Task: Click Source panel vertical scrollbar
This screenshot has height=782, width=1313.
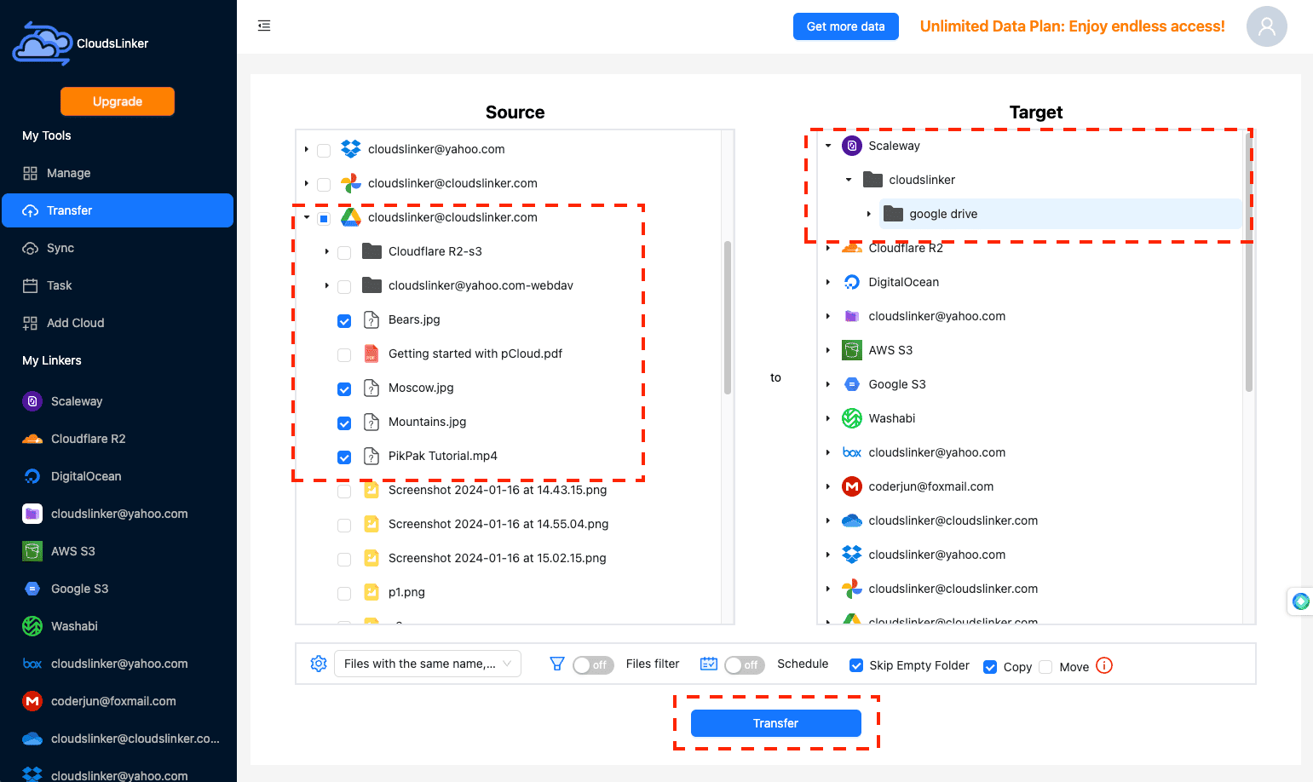Action: [x=728, y=318]
